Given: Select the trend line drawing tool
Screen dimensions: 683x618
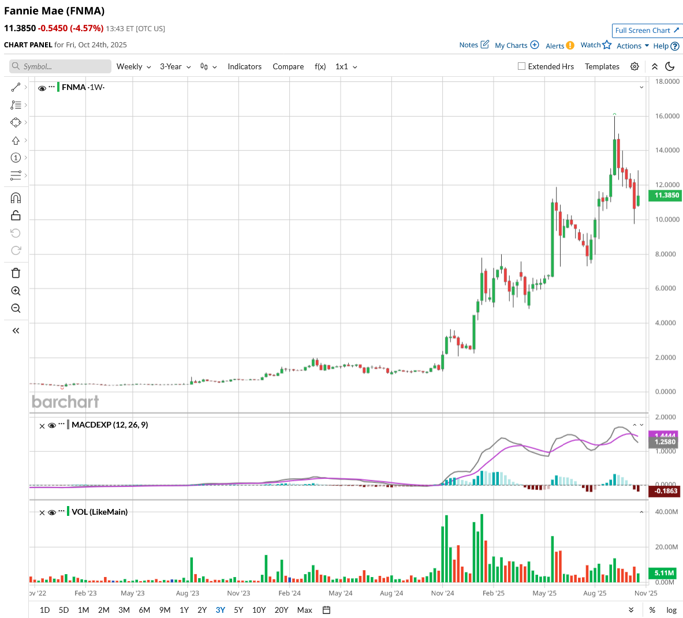Looking at the screenshot, I should [16, 88].
